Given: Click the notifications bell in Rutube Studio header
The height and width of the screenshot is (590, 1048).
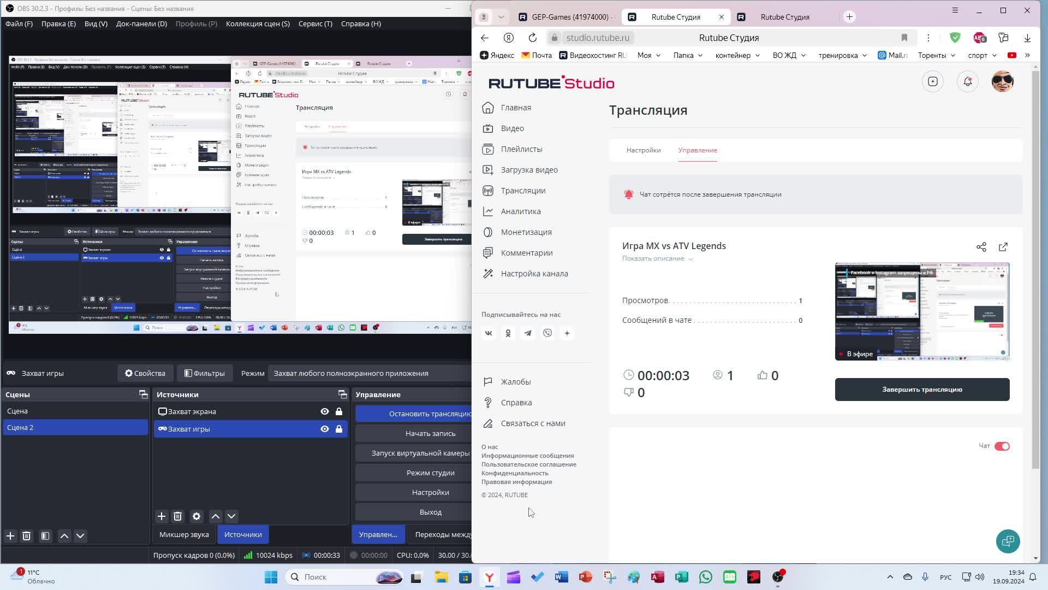Looking at the screenshot, I should tap(967, 81).
